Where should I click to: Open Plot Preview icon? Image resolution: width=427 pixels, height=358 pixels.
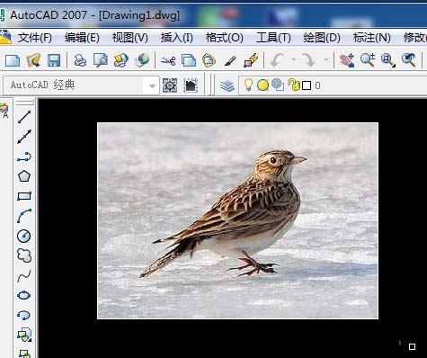[101, 60]
